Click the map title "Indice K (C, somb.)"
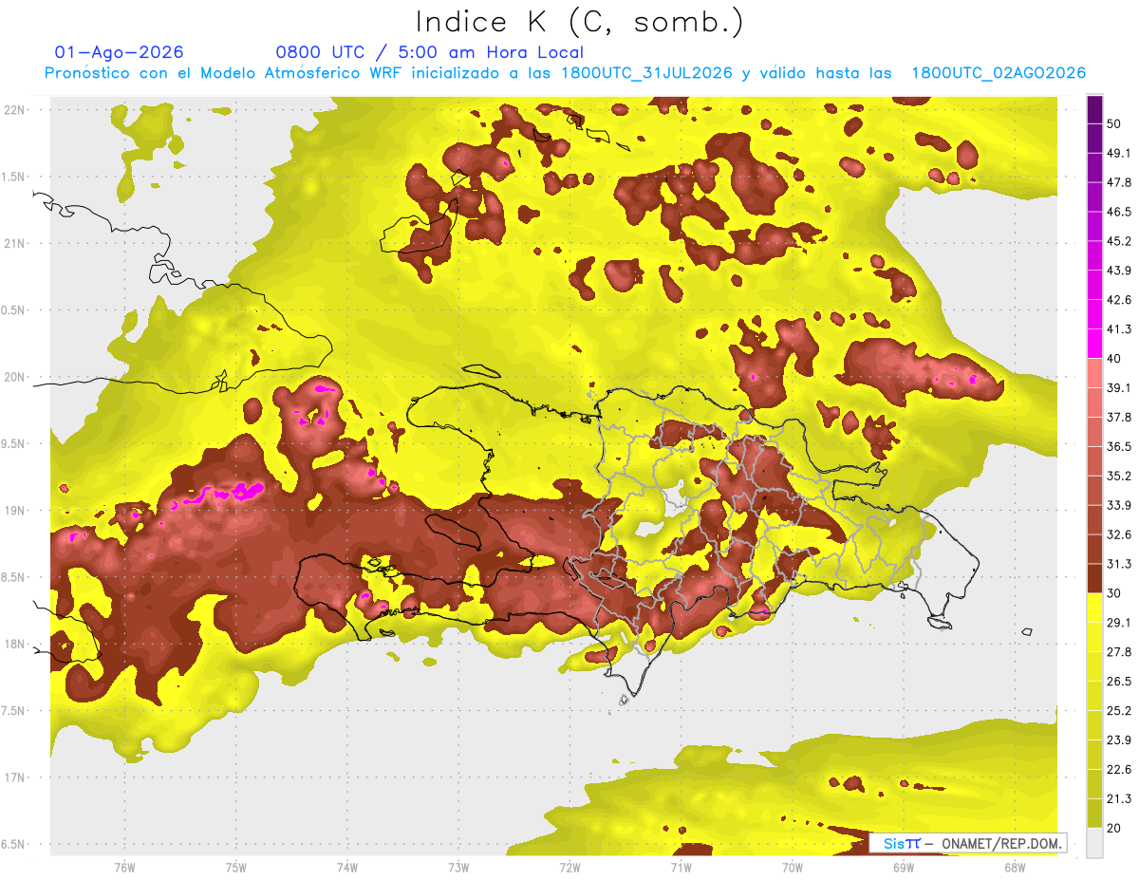The width and height of the screenshot is (1139, 880). click(579, 22)
